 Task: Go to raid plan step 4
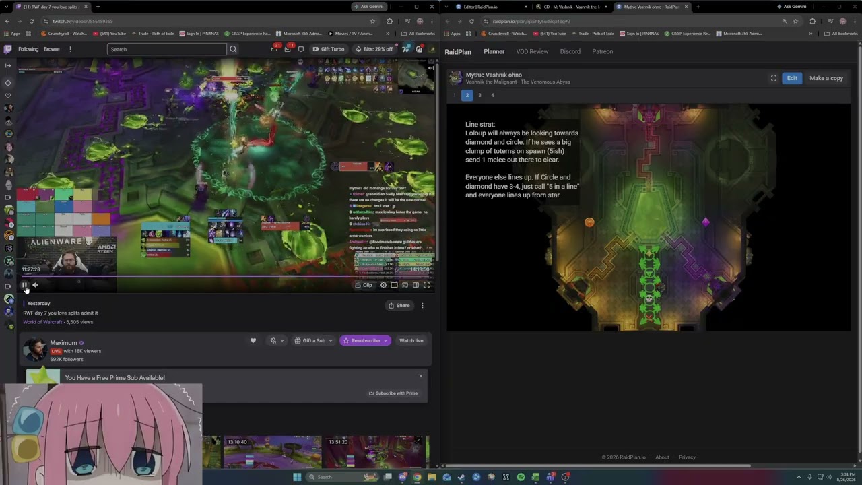coord(492,95)
